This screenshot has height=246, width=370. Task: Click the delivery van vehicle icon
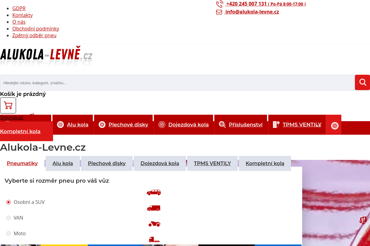(x=154, y=208)
